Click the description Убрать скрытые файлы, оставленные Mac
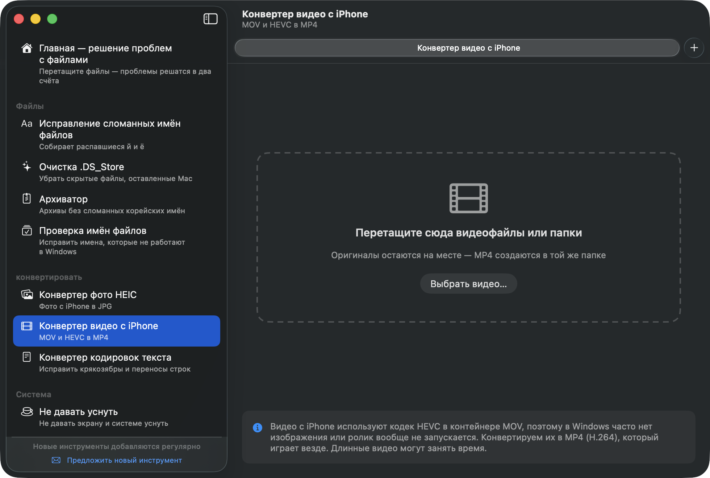Viewport: 710px width, 478px height. pos(116,179)
